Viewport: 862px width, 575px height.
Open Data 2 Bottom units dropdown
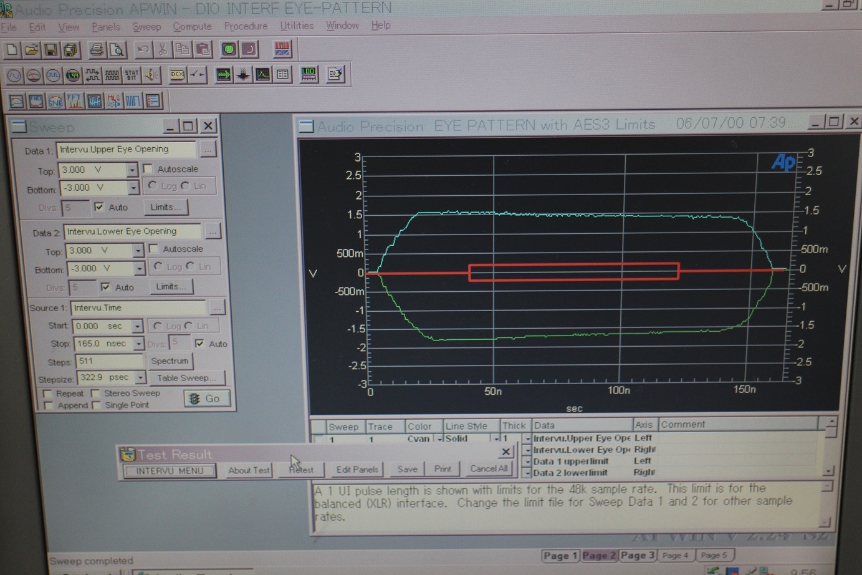(139, 269)
